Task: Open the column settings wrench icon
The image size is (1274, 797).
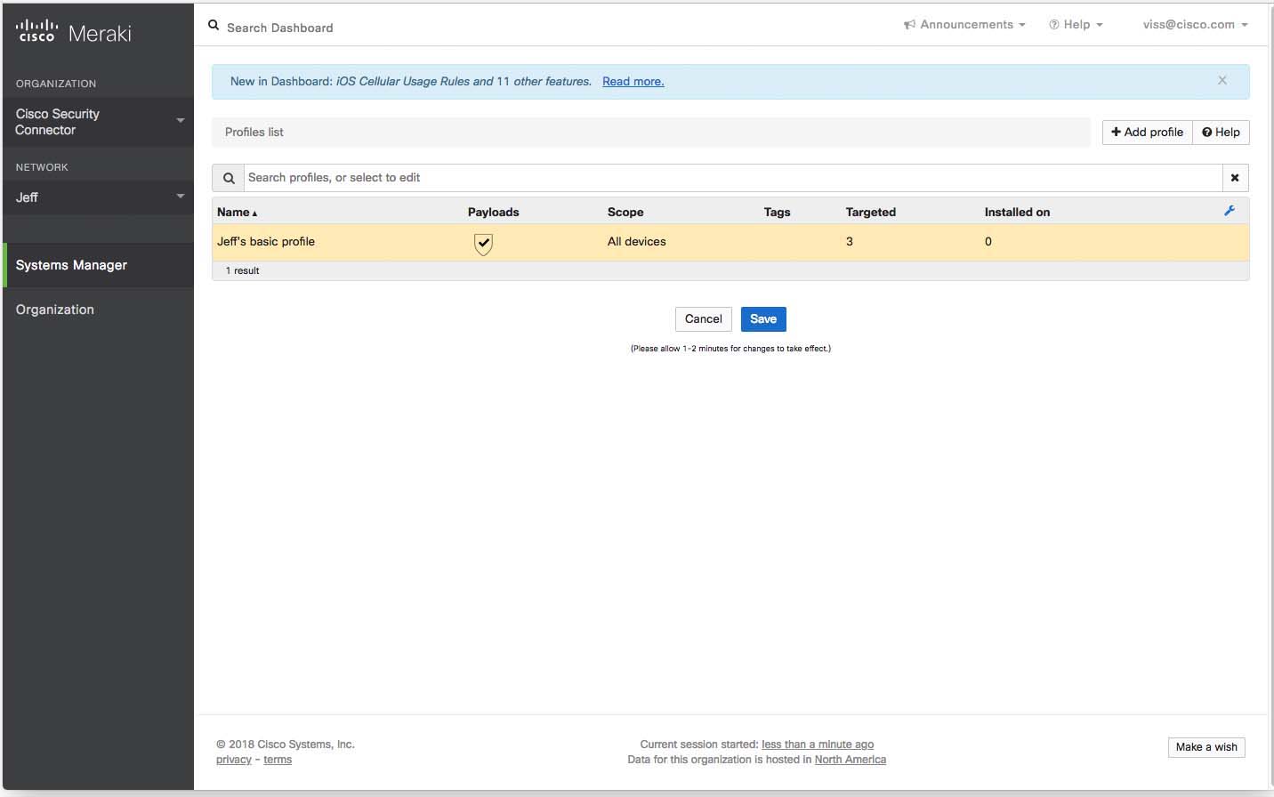Action: pos(1230,211)
